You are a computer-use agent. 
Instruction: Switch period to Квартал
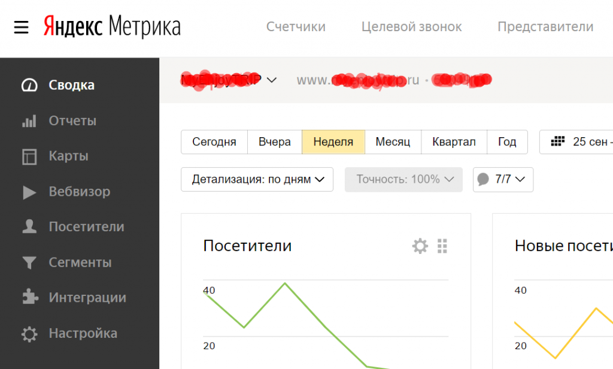pos(454,141)
